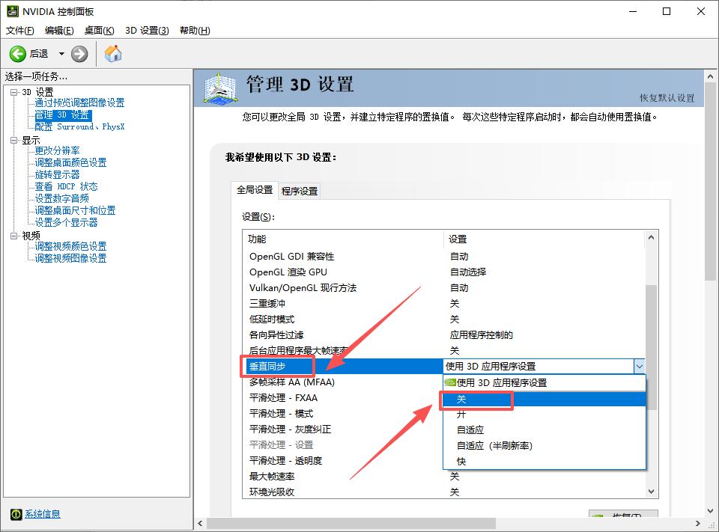Collapse the 3D 设置 tree node
This screenshot has width=719, height=532.
coord(14,92)
